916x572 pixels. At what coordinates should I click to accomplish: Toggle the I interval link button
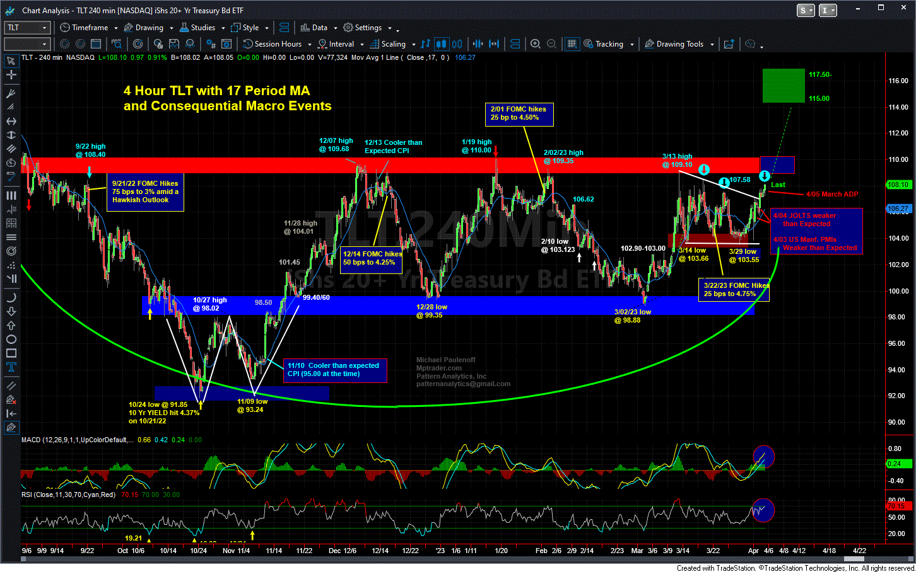(828, 10)
